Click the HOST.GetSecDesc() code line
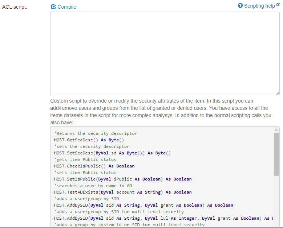Screen dimensions: 283x228 [86, 140]
